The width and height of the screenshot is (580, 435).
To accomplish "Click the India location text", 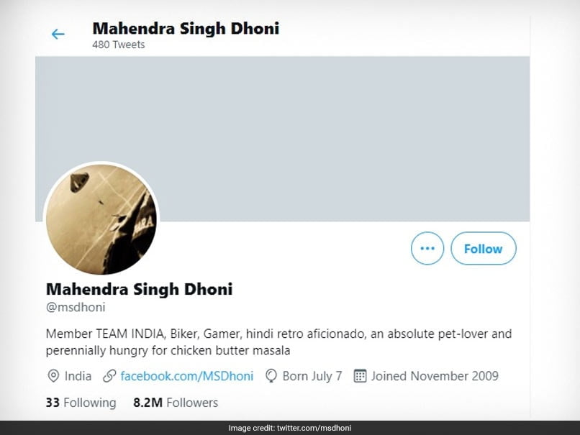I will 78,376.
